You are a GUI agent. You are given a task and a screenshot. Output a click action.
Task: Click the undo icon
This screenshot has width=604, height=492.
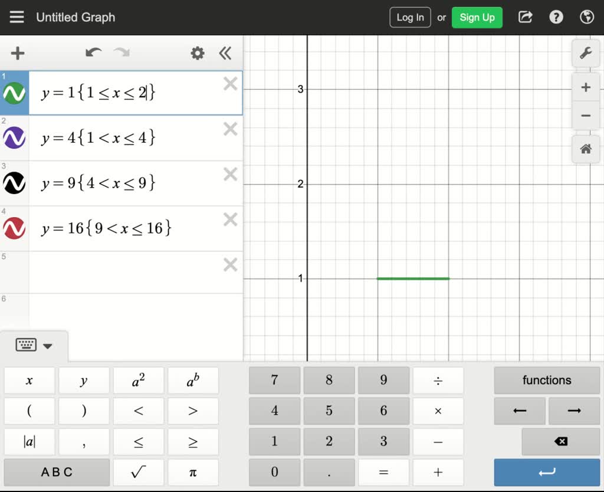point(93,53)
